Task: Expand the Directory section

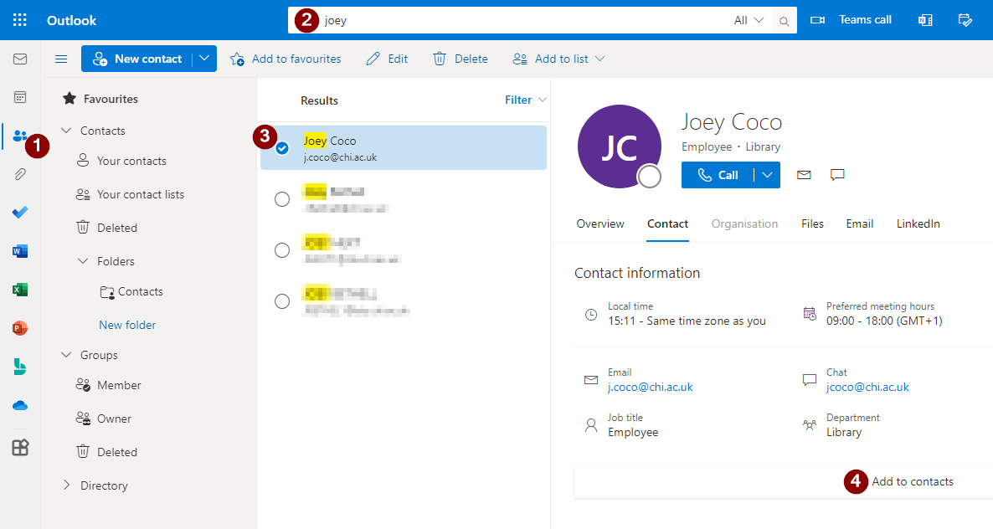Action: (66, 485)
